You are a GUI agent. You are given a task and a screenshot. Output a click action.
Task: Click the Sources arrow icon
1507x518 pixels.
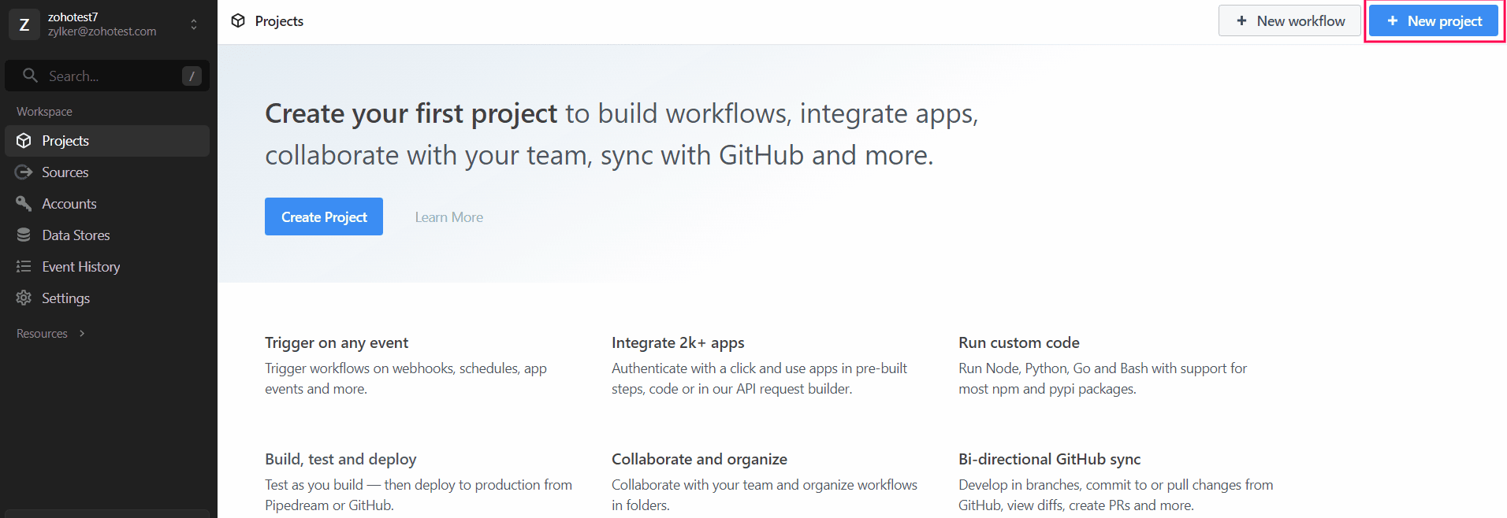coord(24,172)
